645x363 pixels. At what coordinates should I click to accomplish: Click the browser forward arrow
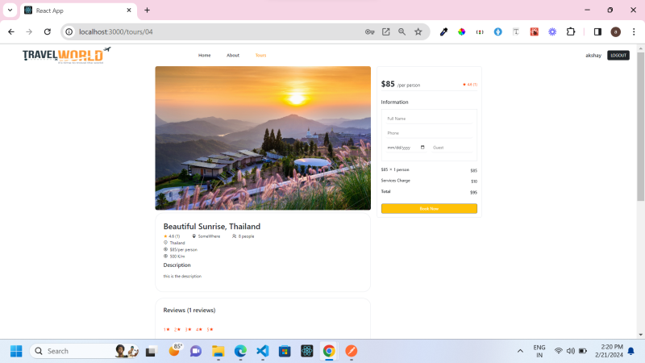click(29, 31)
